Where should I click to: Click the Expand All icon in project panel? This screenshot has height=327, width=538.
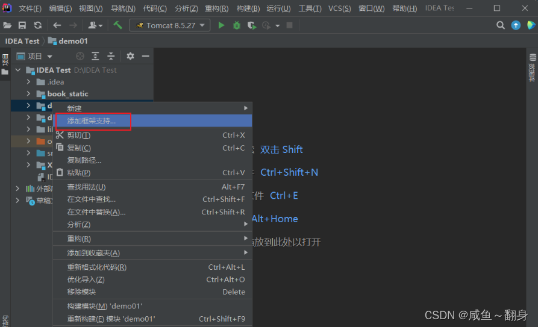coord(95,56)
